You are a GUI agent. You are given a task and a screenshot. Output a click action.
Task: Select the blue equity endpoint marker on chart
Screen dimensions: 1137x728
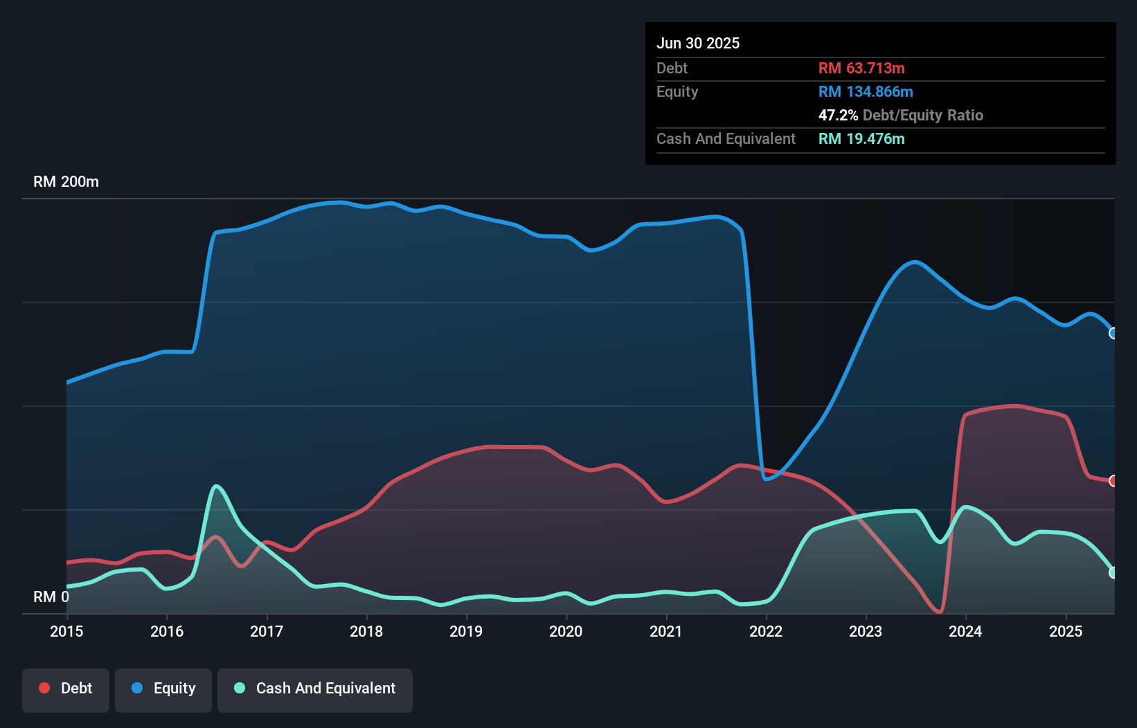click(1113, 334)
